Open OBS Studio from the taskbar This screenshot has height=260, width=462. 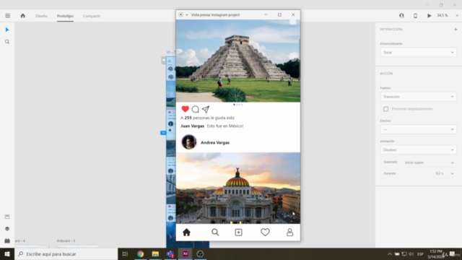[x=200, y=253]
